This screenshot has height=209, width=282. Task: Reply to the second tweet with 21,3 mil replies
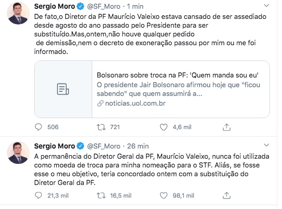(x=39, y=197)
